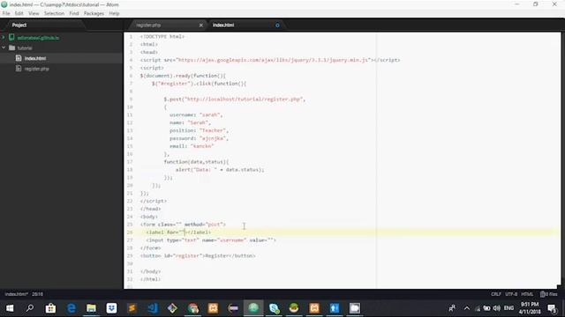Screen dimensions: 565x317
Task: Close the register.php tab
Action: click(201, 26)
